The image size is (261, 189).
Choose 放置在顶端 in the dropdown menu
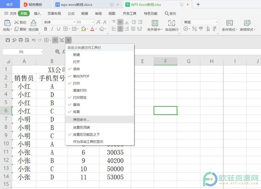(81, 127)
